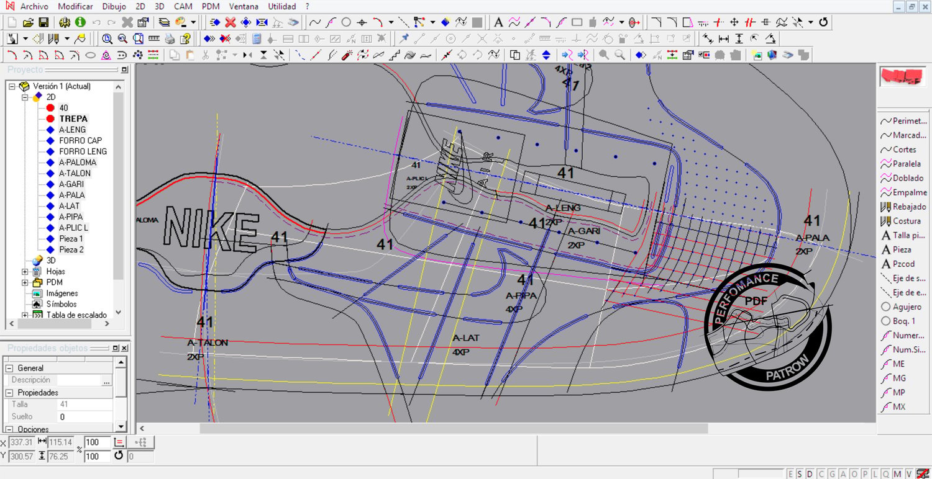Toggle the E indicator in status bar

[x=790, y=474]
